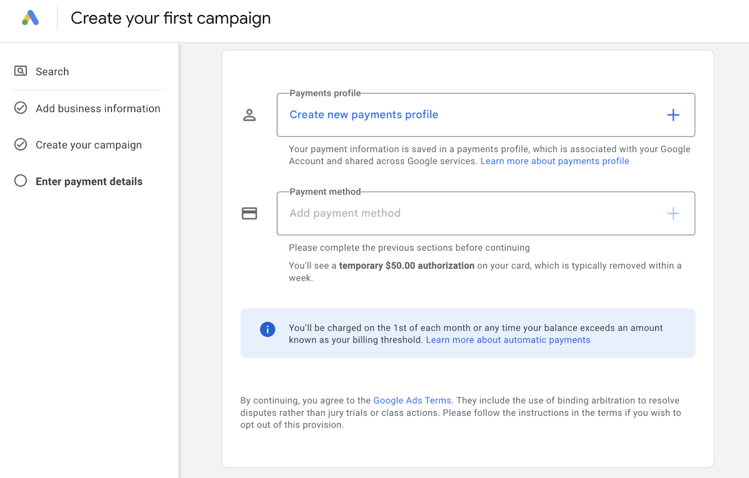Click the plus icon in Payment method field

click(673, 213)
